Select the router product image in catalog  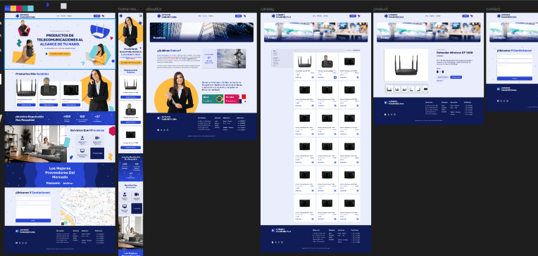[304, 62]
